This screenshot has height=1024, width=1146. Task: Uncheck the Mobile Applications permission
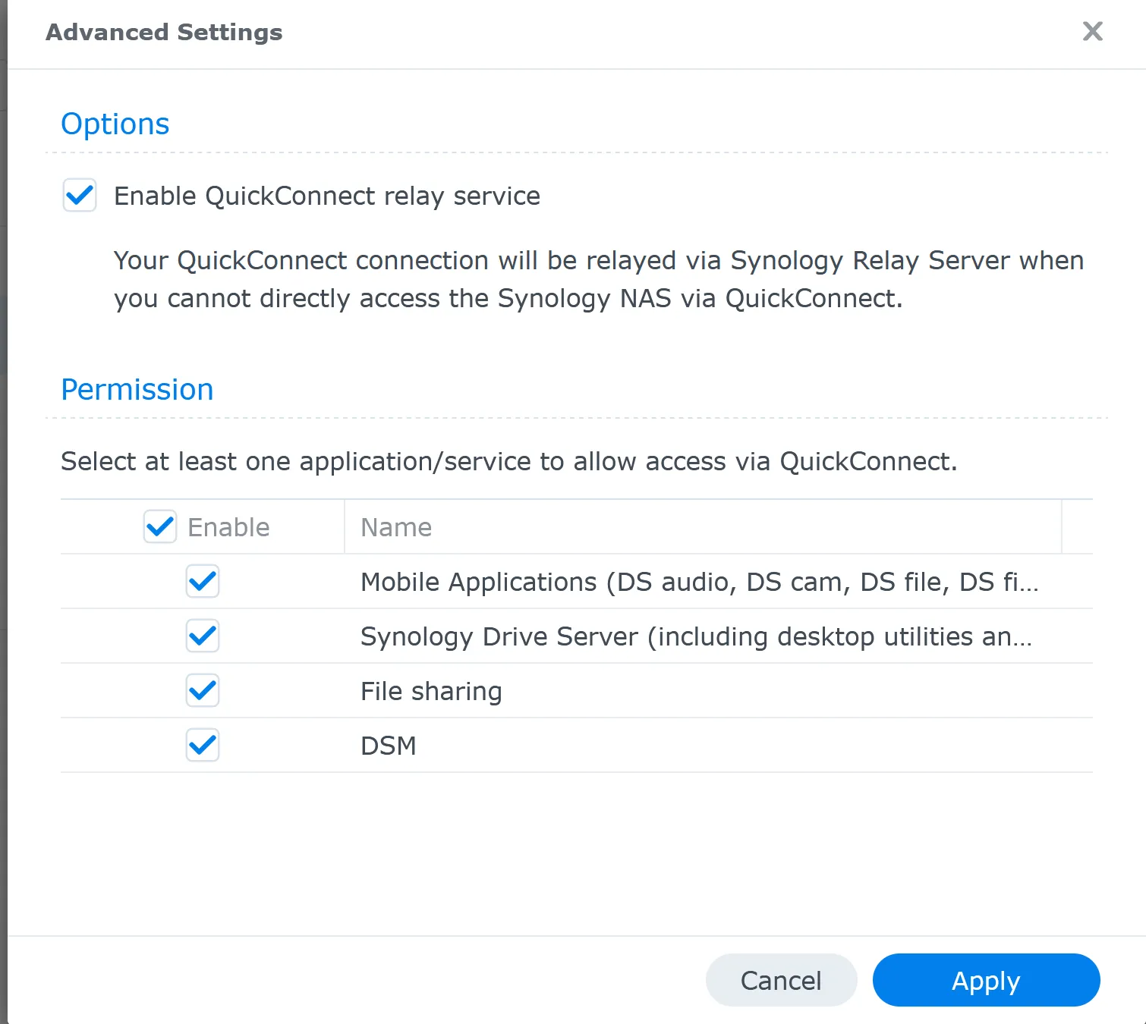(x=202, y=582)
